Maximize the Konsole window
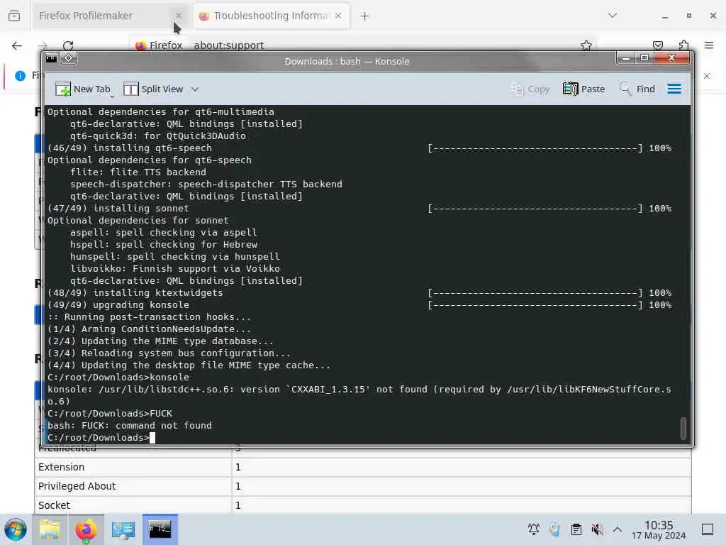This screenshot has height=545, width=726. tap(644, 58)
